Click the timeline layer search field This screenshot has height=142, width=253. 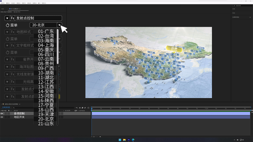[43, 108]
